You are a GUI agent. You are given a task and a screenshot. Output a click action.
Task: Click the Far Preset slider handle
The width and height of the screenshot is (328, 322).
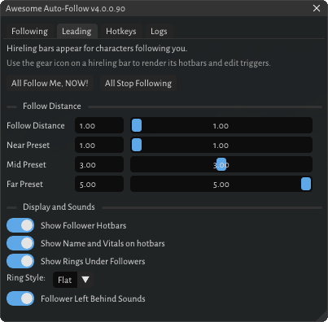[306, 184]
